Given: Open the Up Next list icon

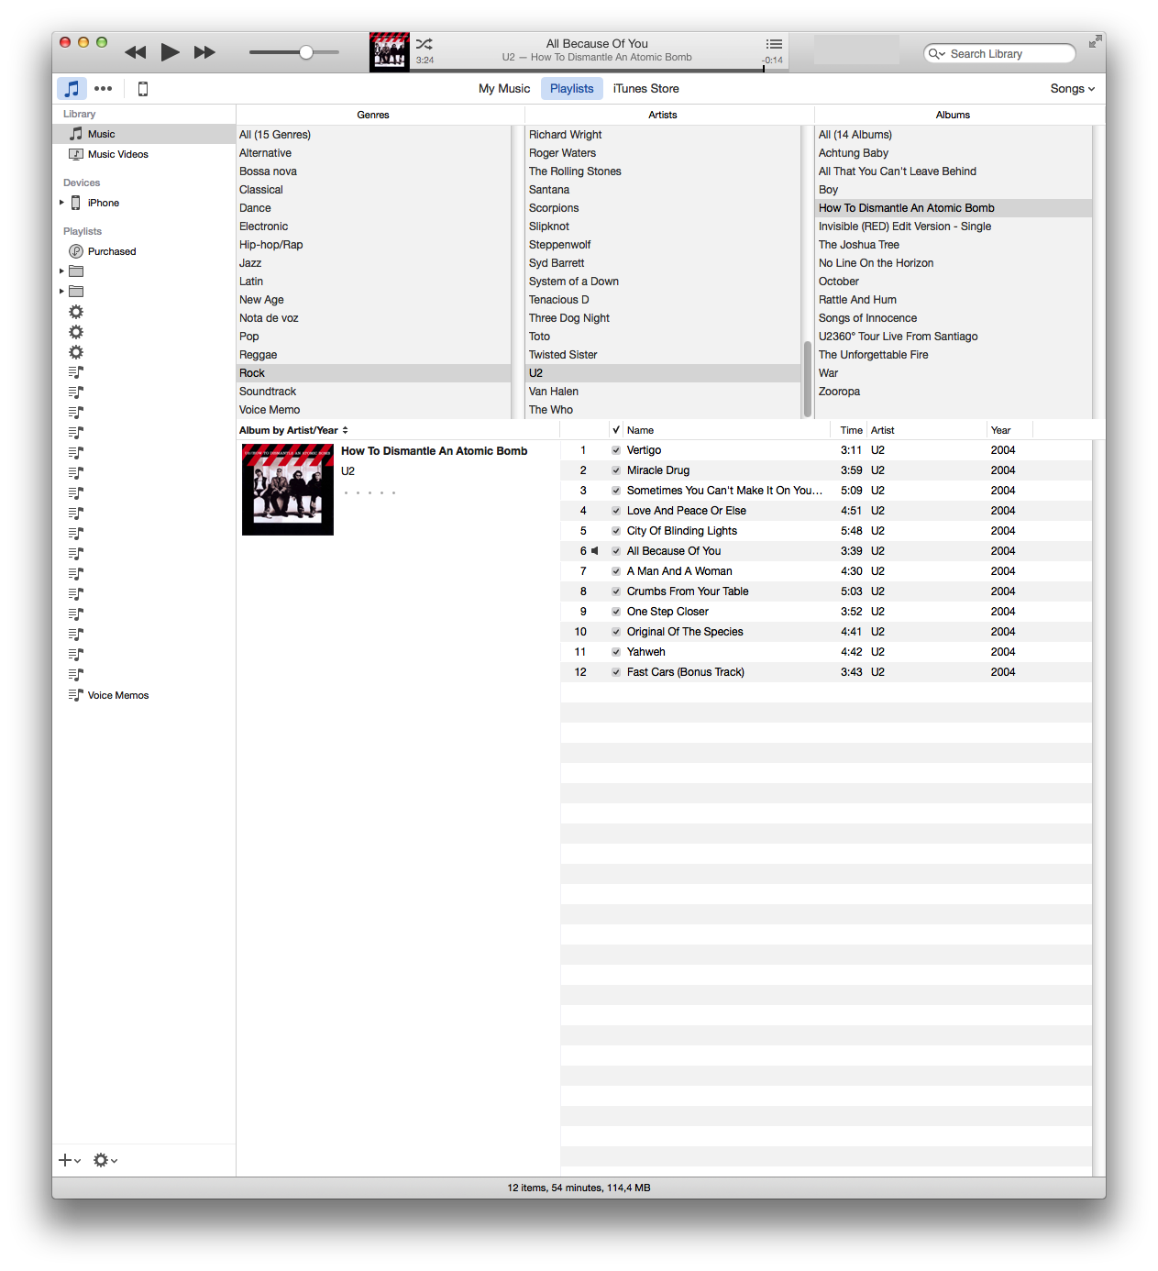Looking at the screenshot, I should pyautogui.click(x=774, y=44).
